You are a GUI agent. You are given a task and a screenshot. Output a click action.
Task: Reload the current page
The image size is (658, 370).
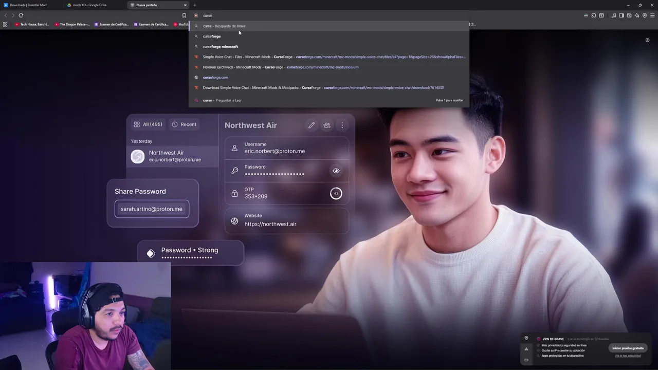pyautogui.click(x=21, y=15)
